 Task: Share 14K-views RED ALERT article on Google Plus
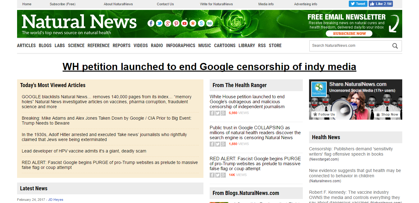[x=223, y=175]
